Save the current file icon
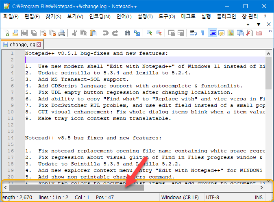Image resolution: width=274 pixels, height=202 pixels. tap(24, 33)
